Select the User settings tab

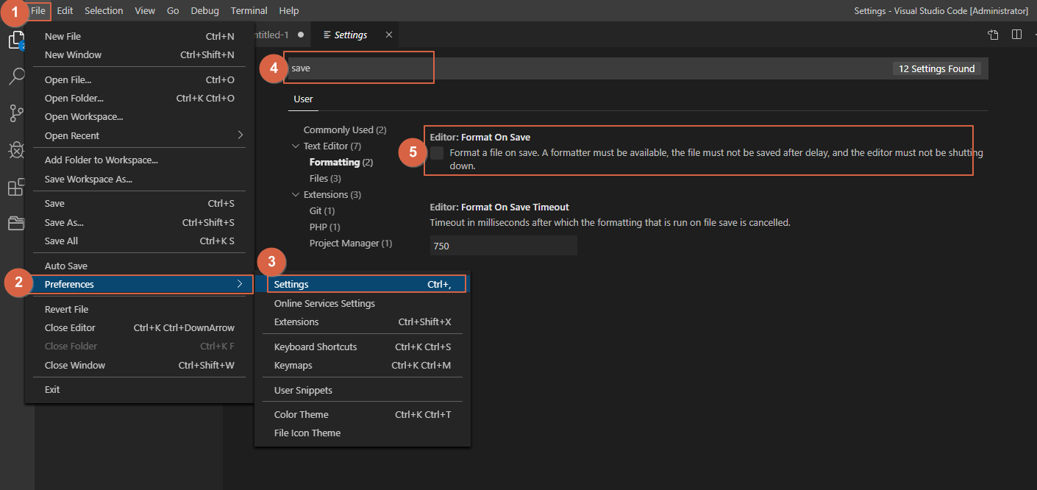(303, 99)
